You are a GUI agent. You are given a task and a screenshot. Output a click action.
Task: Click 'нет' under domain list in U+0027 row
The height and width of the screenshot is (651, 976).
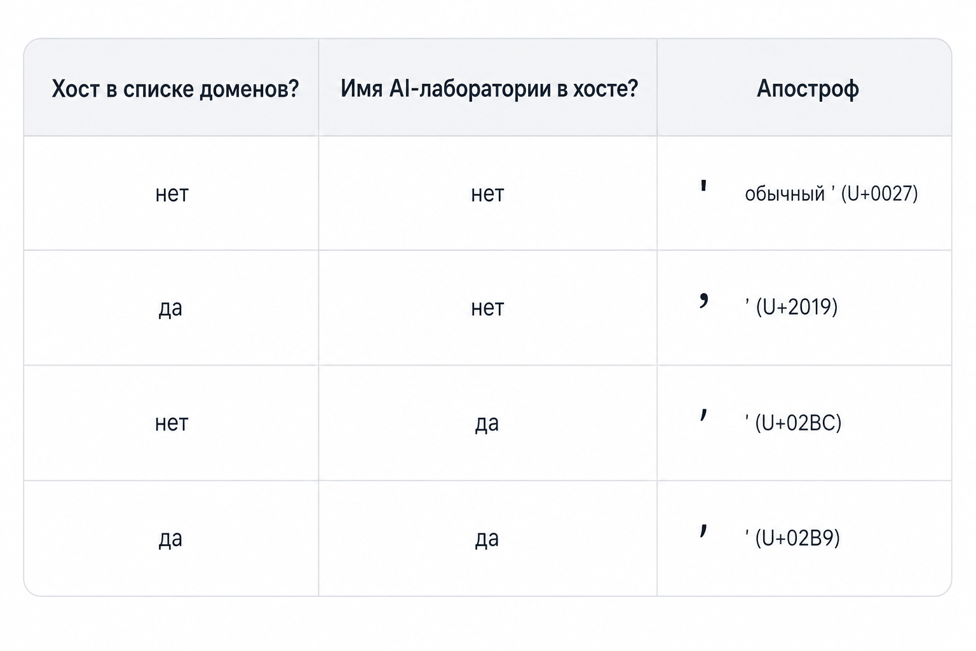172,193
